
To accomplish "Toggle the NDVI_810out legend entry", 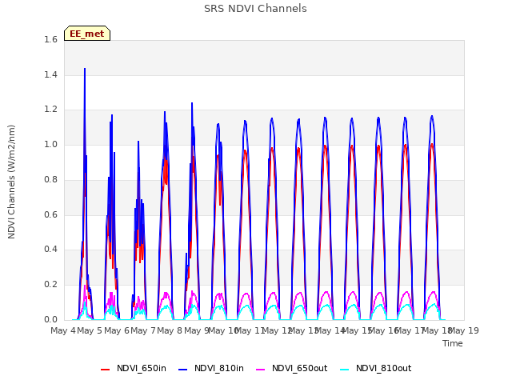I will [x=375, y=368].
